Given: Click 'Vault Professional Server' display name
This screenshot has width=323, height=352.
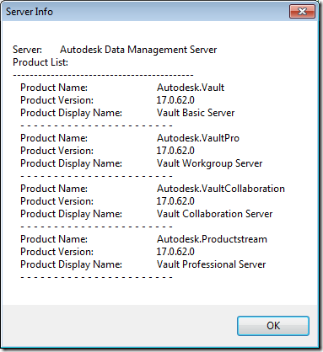Looking at the screenshot, I should pyautogui.click(x=211, y=264).
